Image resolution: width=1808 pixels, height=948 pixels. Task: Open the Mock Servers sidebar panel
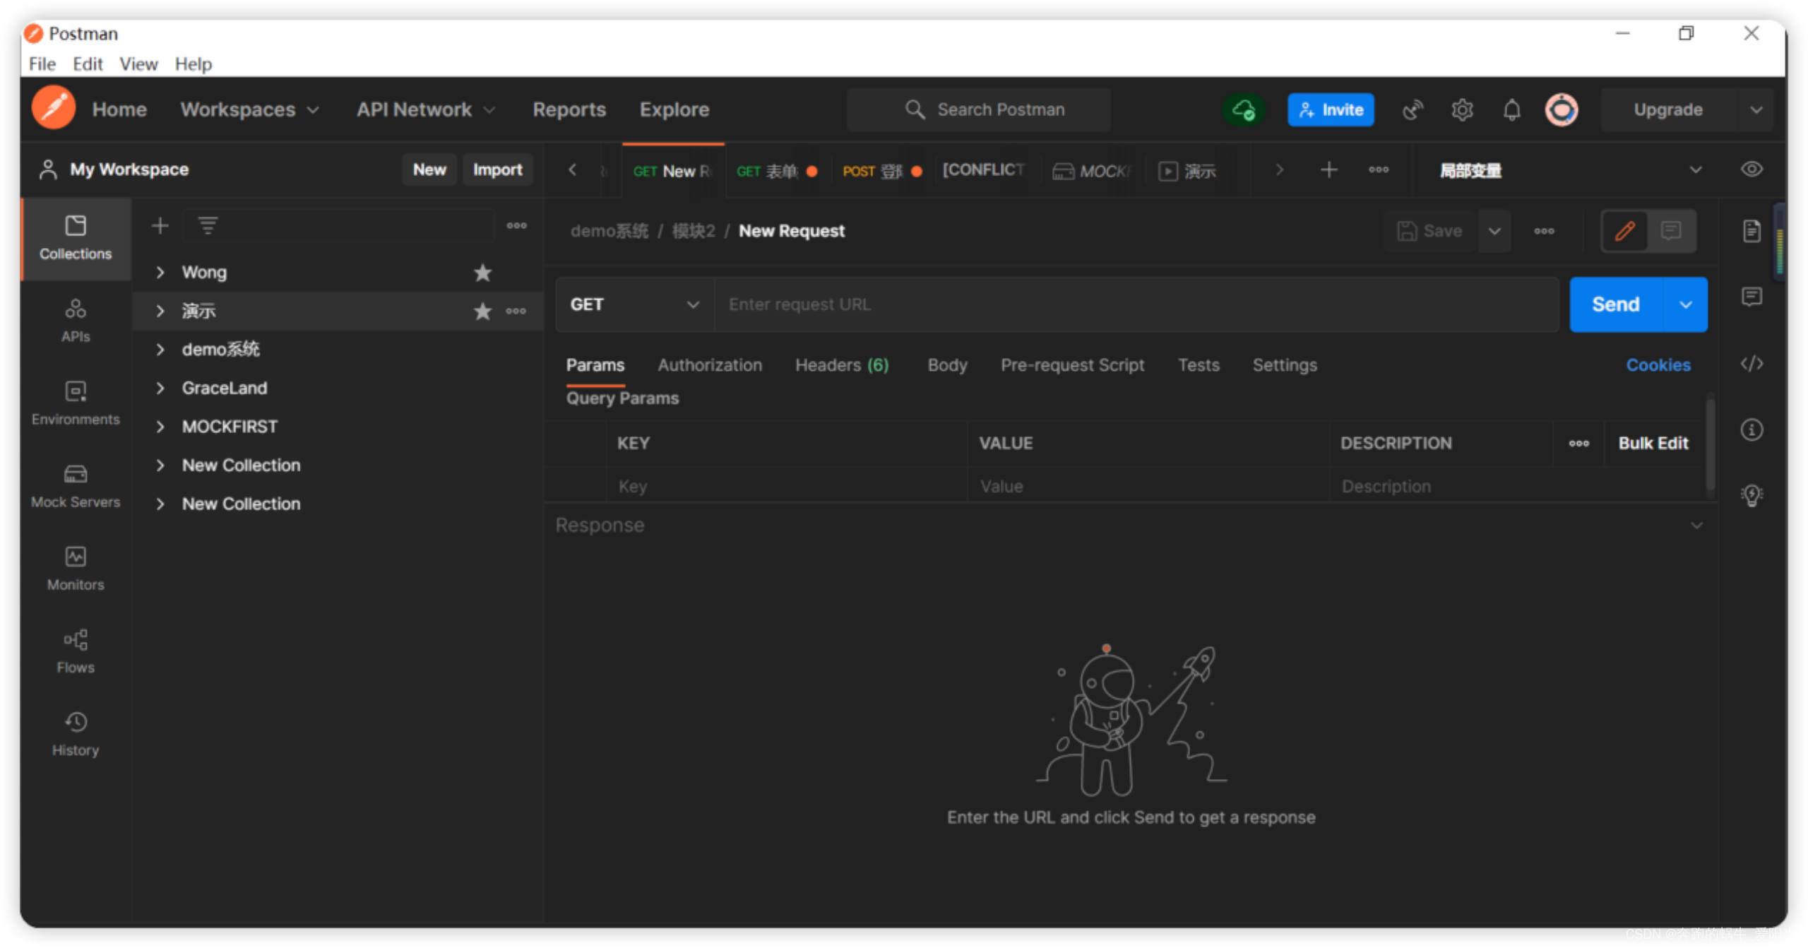point(76,486)
